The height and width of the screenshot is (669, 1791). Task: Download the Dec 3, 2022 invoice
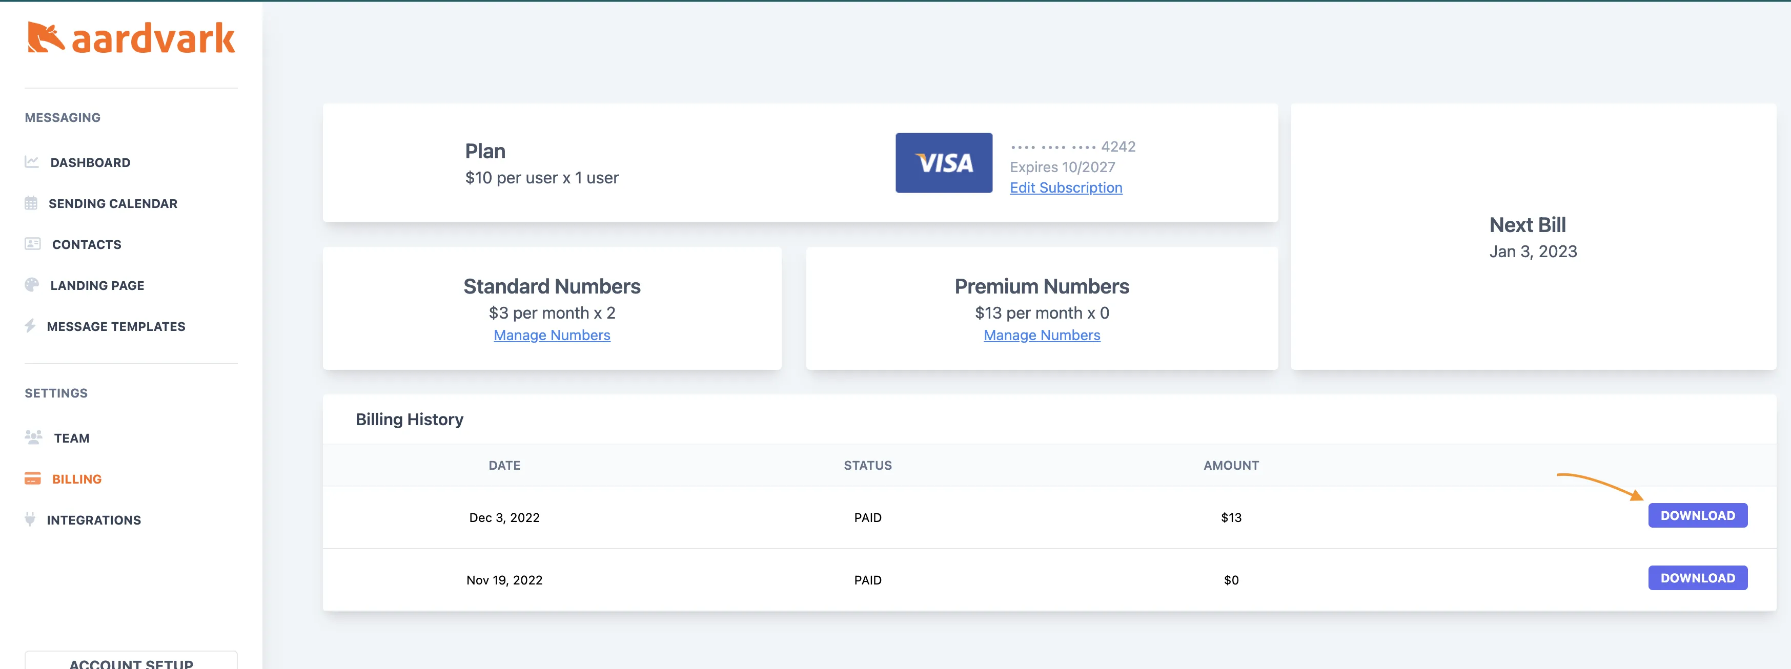(1697, 515)
